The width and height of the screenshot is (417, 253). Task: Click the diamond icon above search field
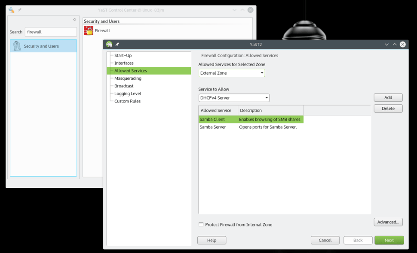[x=74, y=20]
